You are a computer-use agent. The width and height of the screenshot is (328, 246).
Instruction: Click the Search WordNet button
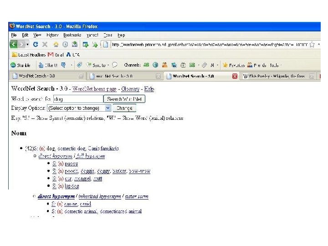124,99
